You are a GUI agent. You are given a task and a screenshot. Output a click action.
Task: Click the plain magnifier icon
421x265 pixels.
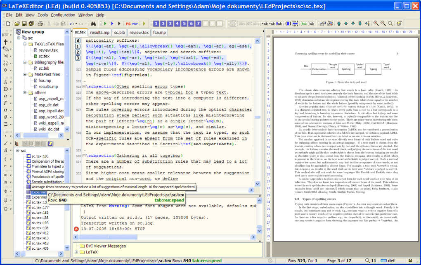pyautogui.click(x=390, y=24)
